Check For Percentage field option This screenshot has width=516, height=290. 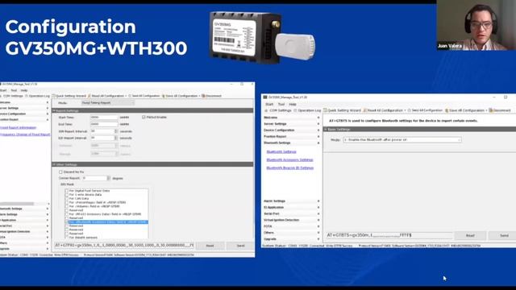[x=66, y=202]
